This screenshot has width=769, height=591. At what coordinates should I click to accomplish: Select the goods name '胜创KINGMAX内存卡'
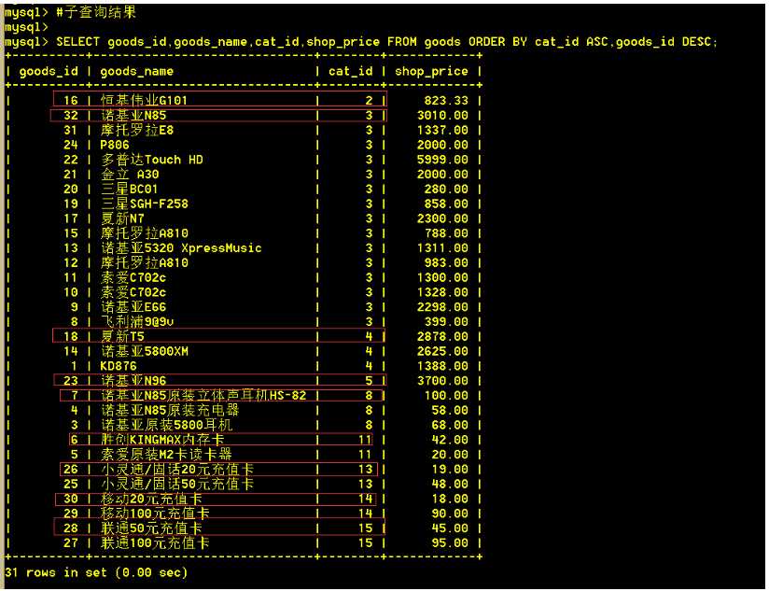pyautogui.click(x=162, y=440)
